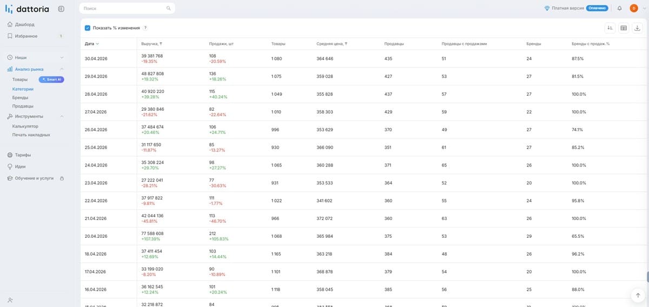
Task: Open the Продавцы sidebar item
Action: [x=23, y=106]
